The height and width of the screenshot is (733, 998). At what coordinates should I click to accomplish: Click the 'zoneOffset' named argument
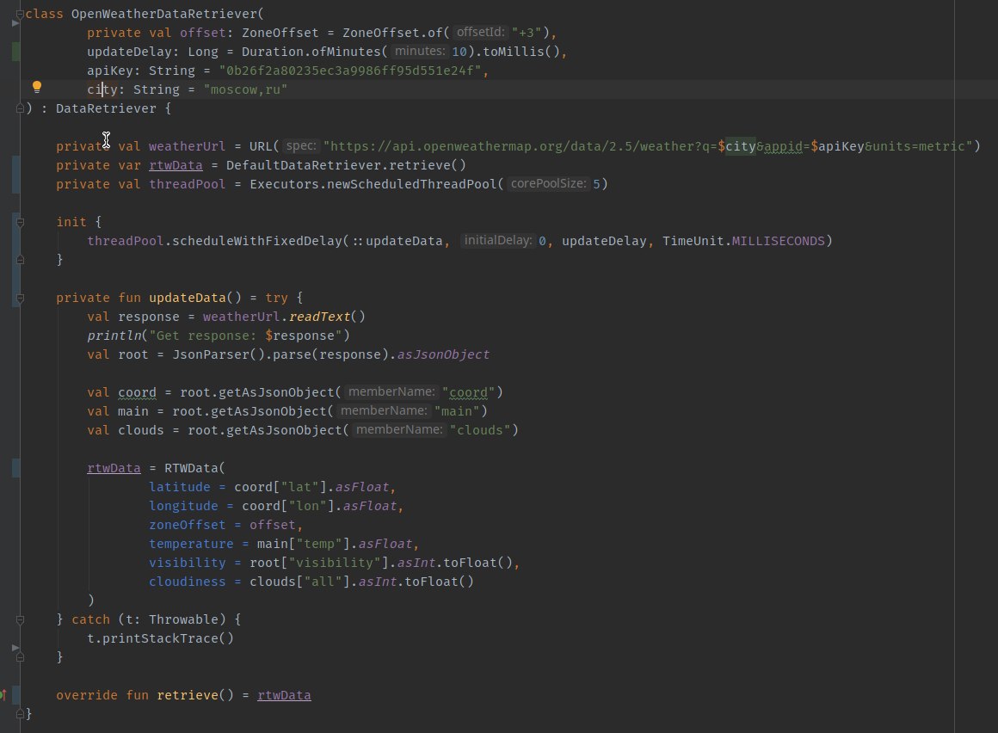tap(188, 525)
